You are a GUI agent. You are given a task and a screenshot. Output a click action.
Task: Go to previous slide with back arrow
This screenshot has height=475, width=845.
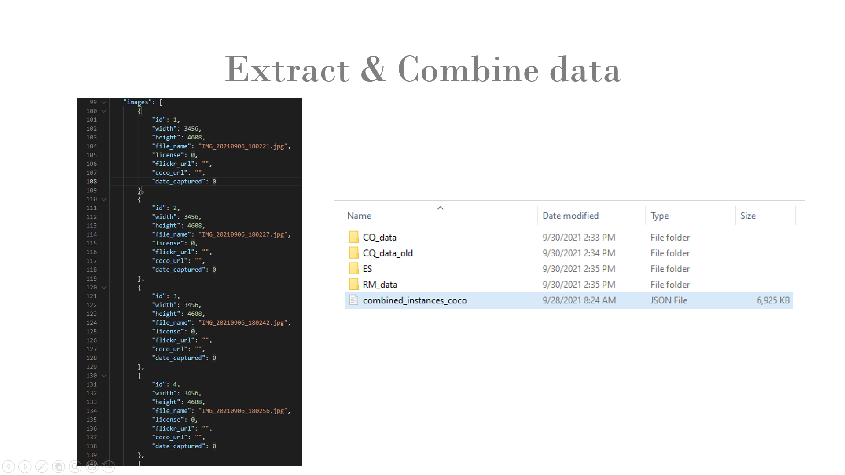pos(8,466)
